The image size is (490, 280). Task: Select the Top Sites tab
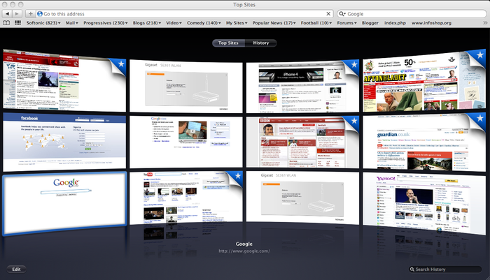229,43
